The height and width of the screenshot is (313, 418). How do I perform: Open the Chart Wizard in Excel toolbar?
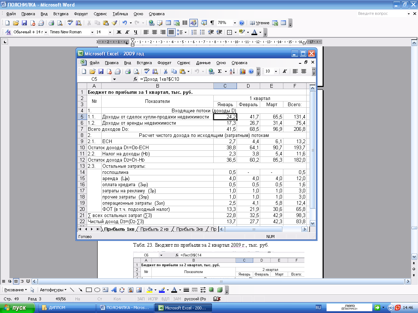[243, 71]
